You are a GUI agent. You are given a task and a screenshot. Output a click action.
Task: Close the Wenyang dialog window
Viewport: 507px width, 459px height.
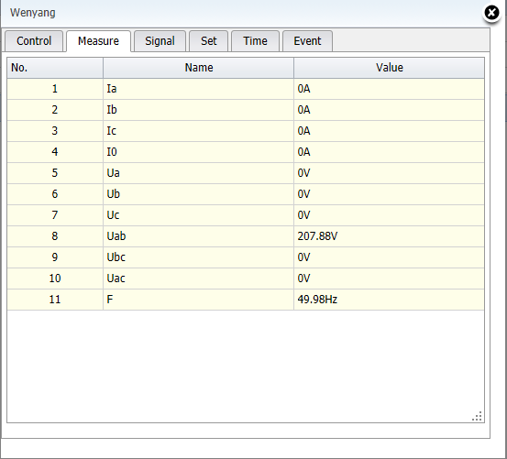pyautogui.click(x=491, y=13)
